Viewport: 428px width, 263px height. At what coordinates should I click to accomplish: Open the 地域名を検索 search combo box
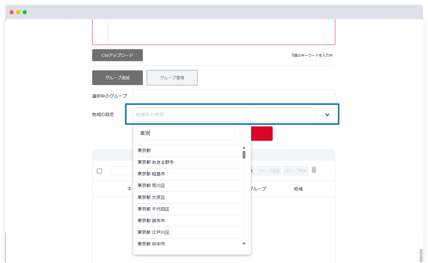coord(224,114)
